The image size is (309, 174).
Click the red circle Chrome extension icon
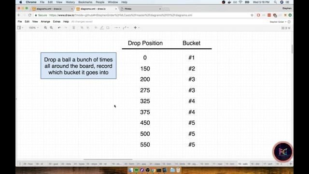[258, 15]
